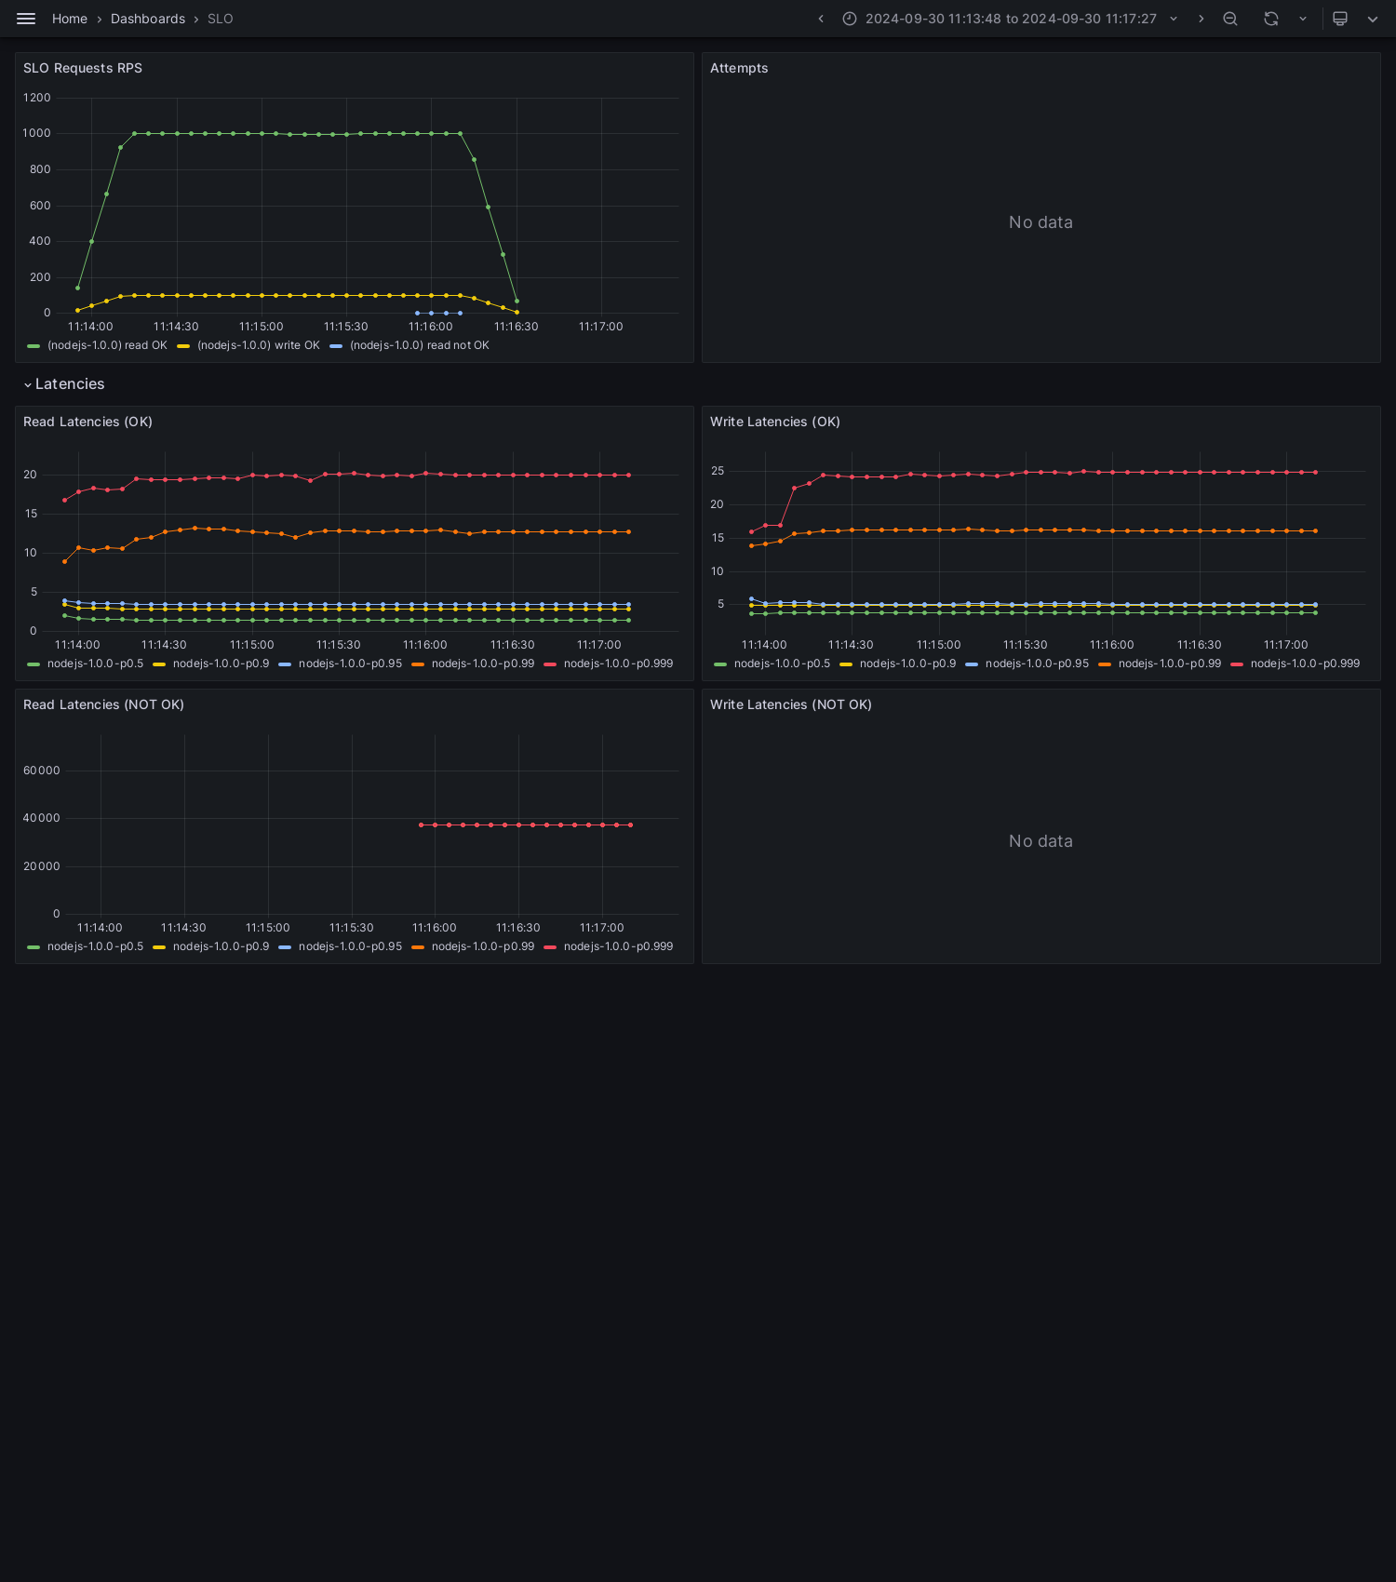Image resolution: width=1396 pixels, height=1582 pixels.
Task: Toggle p0.5 series in Write Latencies (OK) legend
Action: pos(782,664)
